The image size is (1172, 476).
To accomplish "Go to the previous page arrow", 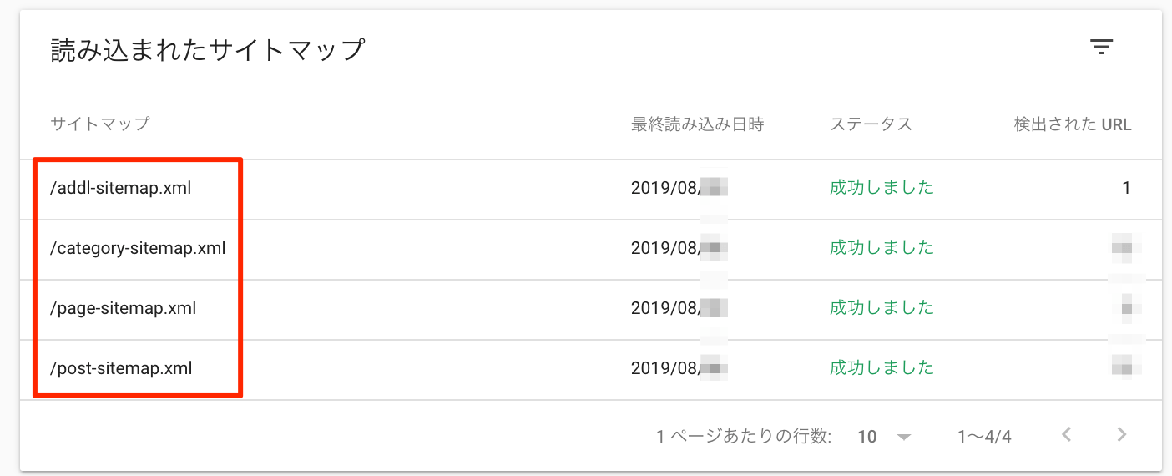I will click(x=1066, y=434).
